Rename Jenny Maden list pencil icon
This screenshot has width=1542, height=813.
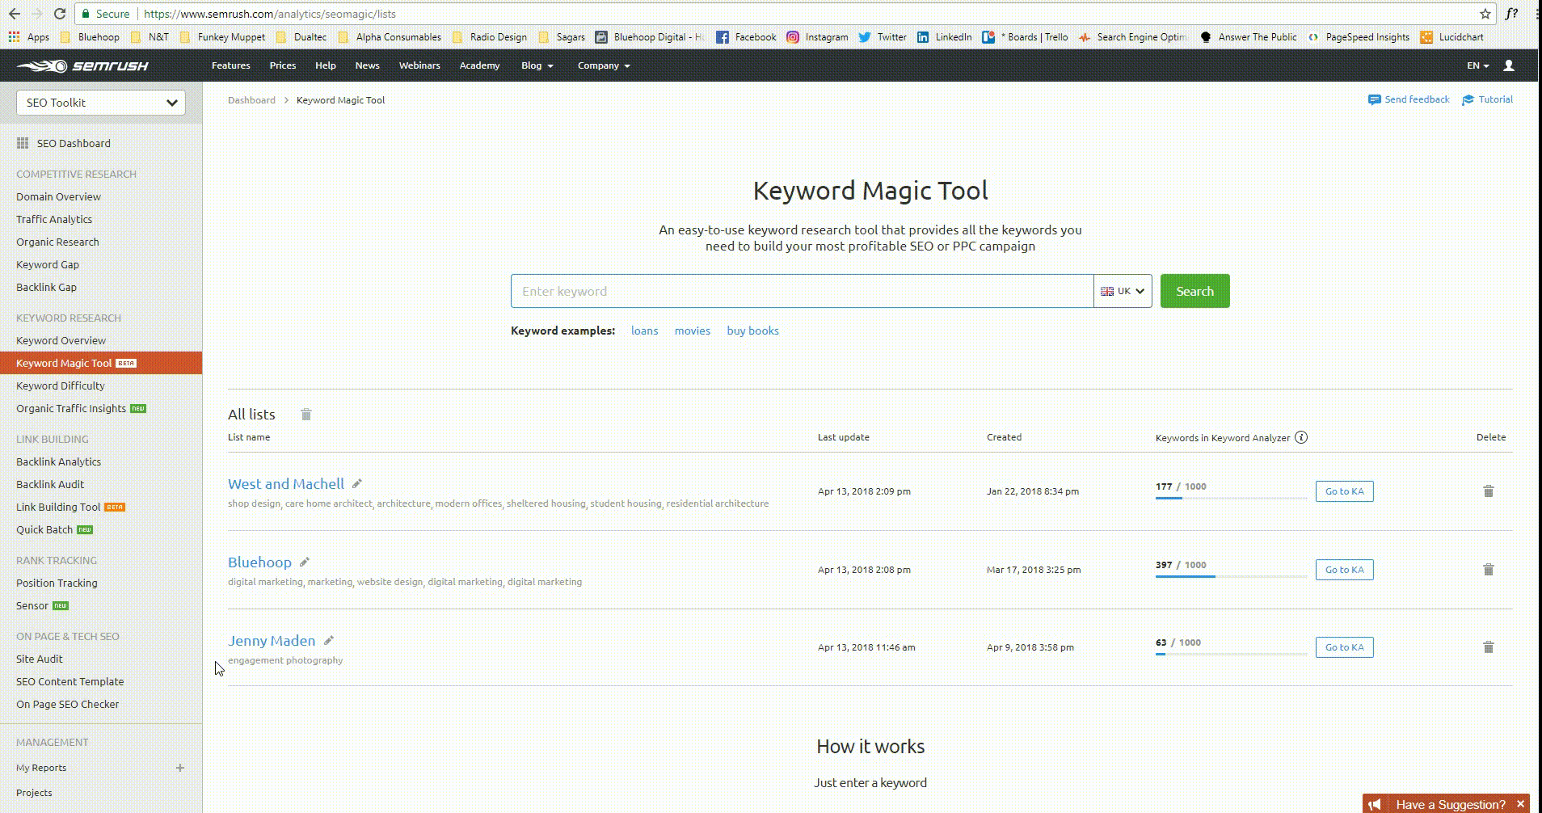[x=329, y=640]
